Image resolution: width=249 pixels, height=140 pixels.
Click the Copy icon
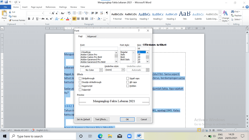tap(10, 16)
